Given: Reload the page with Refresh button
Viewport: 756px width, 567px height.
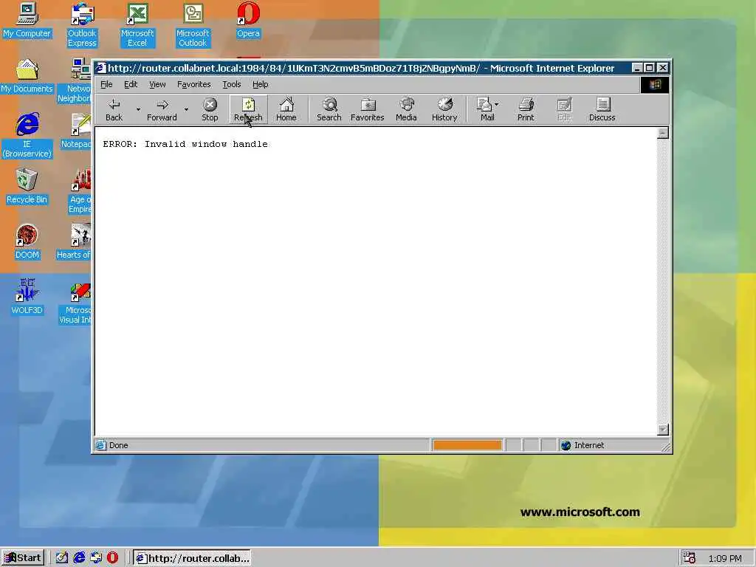Looking at the screenshot, I should 248,110.
